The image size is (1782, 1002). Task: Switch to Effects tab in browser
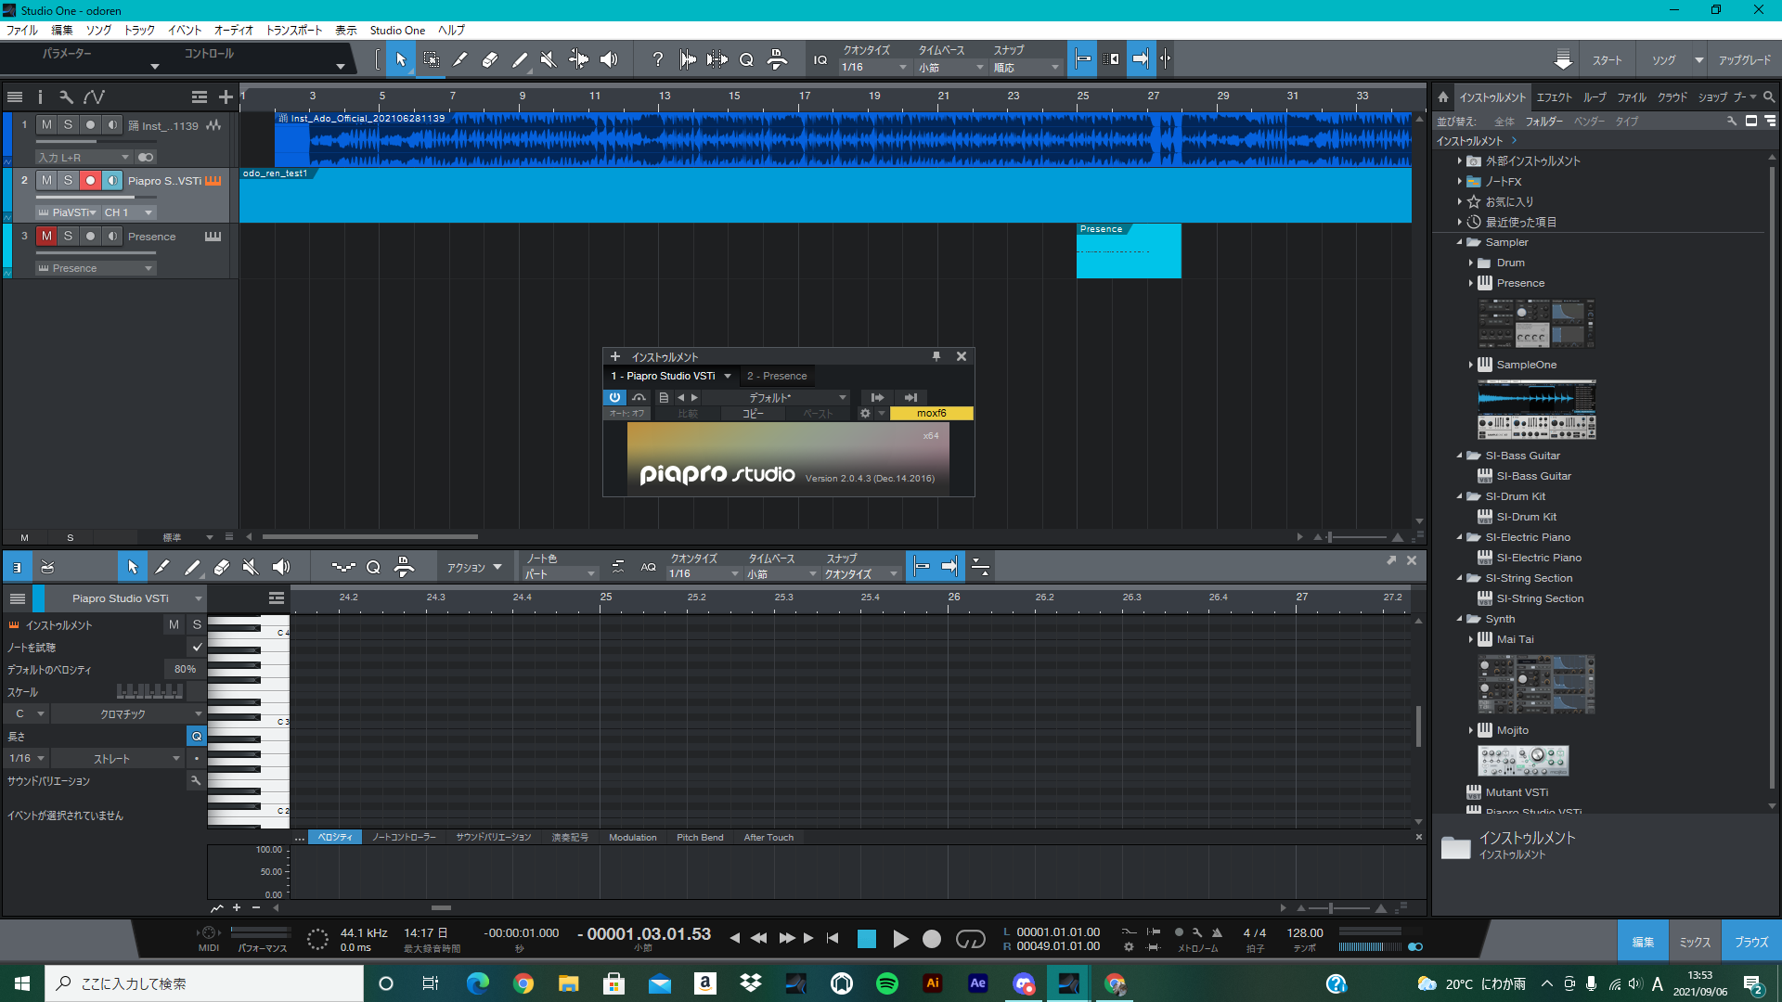[x=1554, y=96]
